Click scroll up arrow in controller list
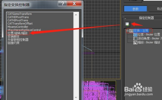 click(76, 15)
